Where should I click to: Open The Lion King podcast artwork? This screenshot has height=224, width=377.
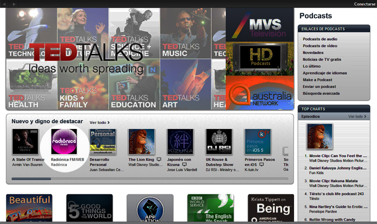pyautogui.click(x=141, y=142)
